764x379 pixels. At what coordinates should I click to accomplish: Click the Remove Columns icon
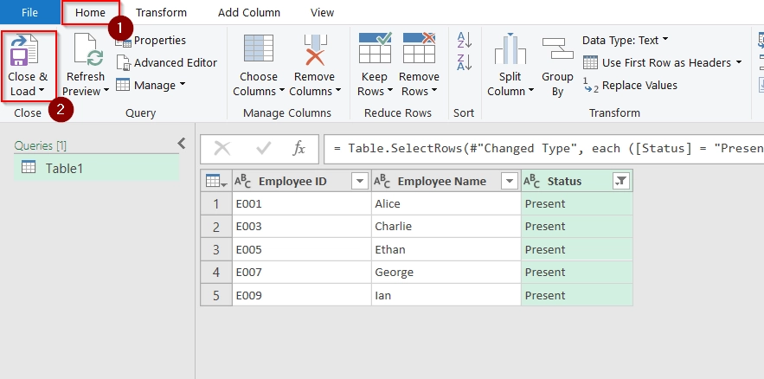[315, 49]
